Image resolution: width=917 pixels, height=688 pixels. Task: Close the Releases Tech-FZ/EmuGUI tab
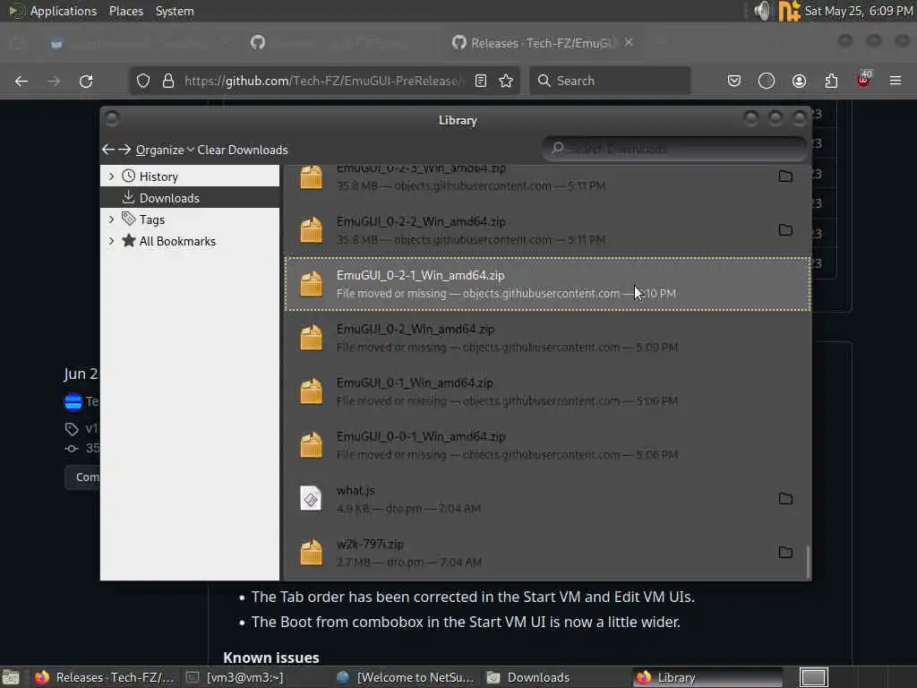(x=629, y=43)
